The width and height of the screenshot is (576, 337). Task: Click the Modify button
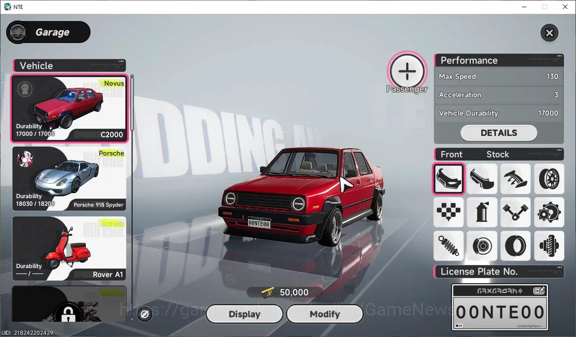[324, 314]
